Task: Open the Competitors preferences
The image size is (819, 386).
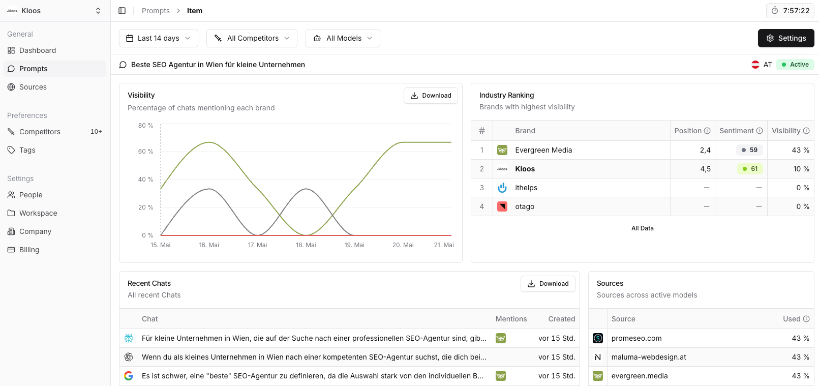Action: [x=55, y=132]
